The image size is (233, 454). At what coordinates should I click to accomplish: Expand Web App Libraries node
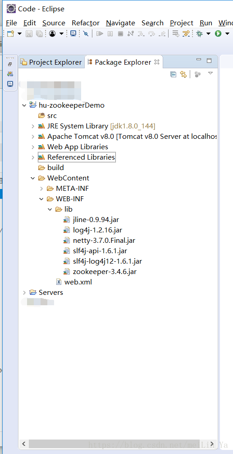(33, 147)
